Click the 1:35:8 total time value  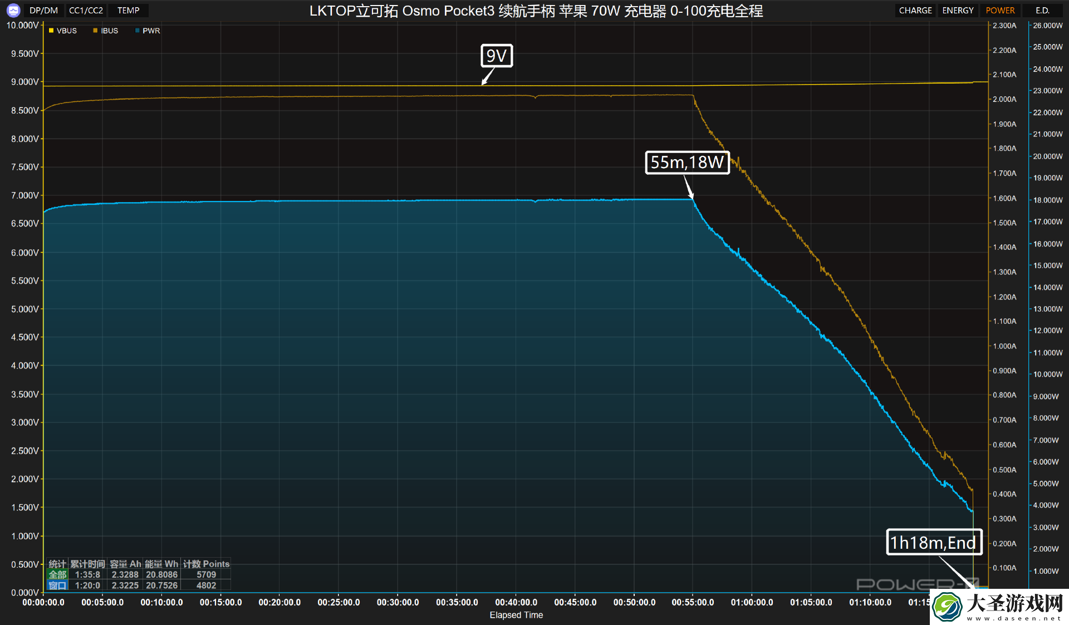[x=87, y=574]
